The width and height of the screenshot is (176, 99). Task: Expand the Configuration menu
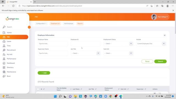point(41,24)
